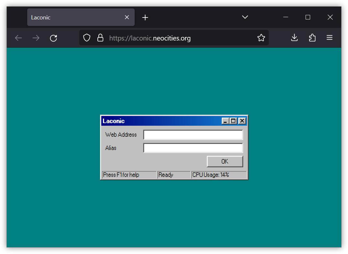Open the browser application menu

329,38
